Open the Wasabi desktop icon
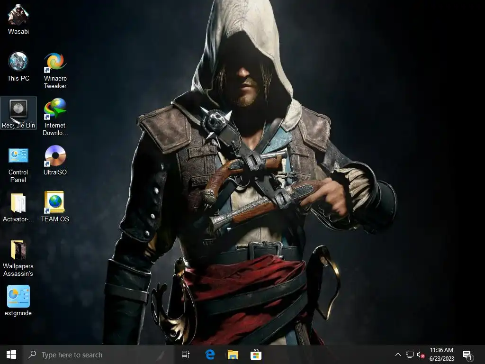The image size is (485, 364). (x=18, y=19)
